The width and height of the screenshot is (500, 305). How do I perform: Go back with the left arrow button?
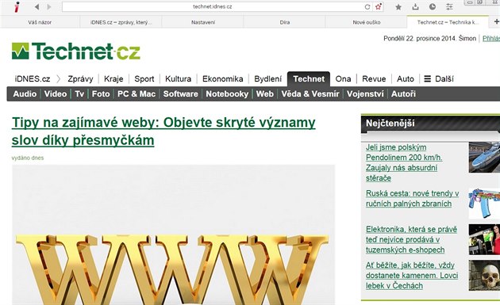coord(37,6)
